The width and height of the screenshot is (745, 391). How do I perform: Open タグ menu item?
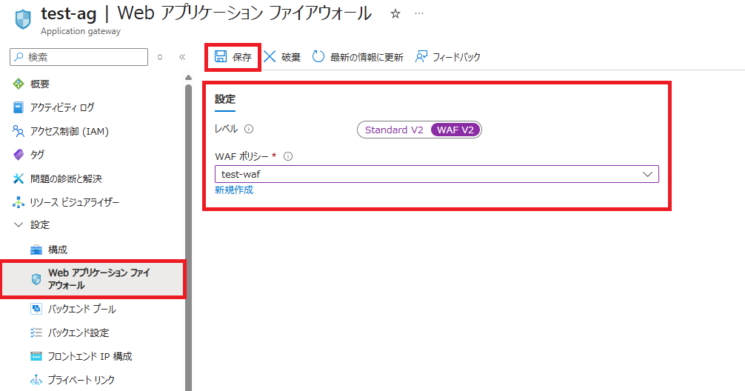point(37,155)
